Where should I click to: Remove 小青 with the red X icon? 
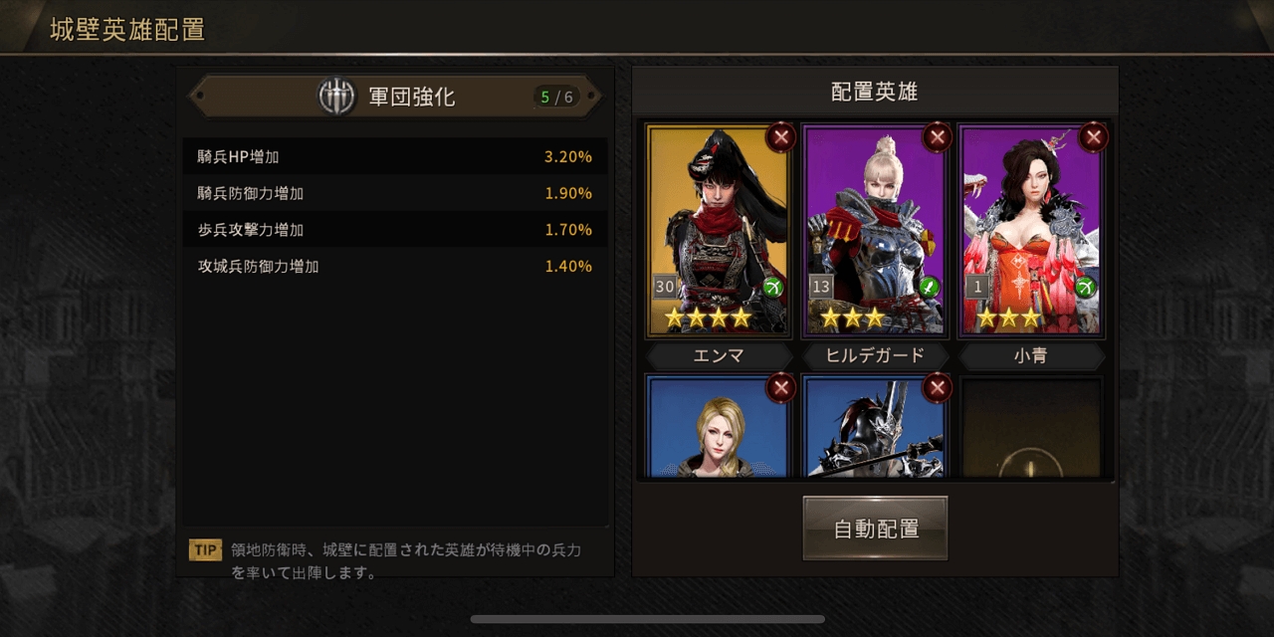[1093, 136]
